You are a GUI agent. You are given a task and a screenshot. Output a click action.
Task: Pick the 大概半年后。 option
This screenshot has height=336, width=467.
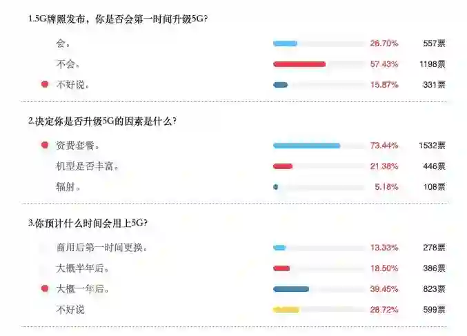tap(83, 268)
